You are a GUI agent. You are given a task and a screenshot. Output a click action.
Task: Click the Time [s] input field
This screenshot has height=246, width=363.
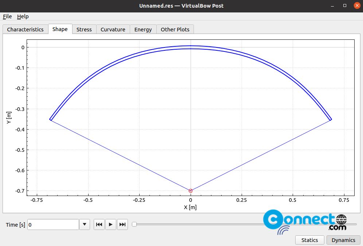(53, 224)
